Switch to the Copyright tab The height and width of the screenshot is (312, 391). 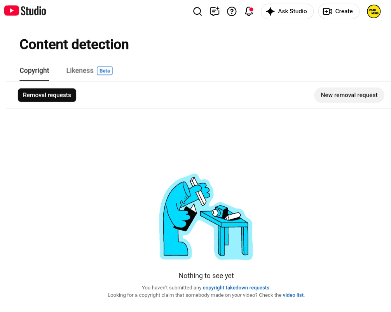click(x=35, y=71)
